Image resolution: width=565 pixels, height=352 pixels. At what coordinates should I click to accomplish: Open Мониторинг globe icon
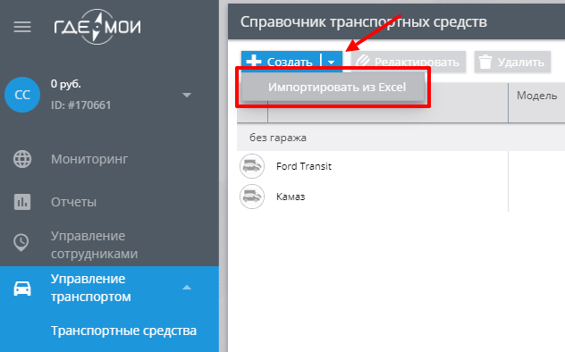point(22,159)
